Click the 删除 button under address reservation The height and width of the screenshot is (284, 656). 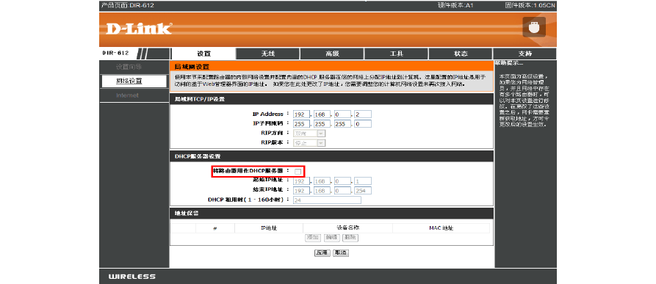pyautogui.click(x=350, y=237)
